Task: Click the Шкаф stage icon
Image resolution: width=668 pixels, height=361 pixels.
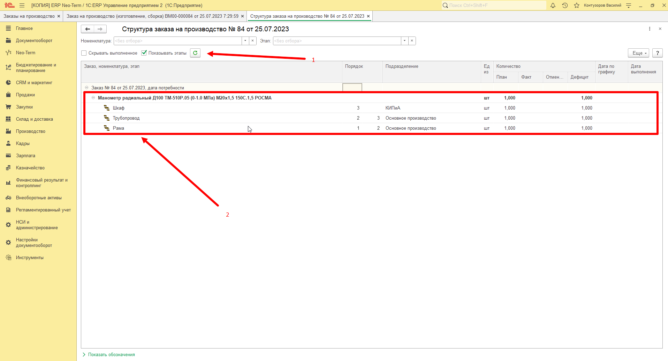Action: [x=107, y=108]
